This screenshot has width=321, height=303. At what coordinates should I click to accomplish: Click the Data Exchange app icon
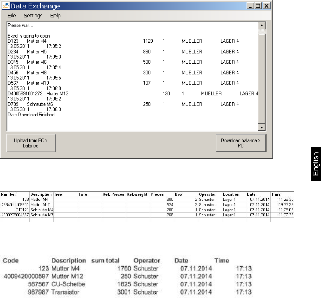tap(6, 6)
